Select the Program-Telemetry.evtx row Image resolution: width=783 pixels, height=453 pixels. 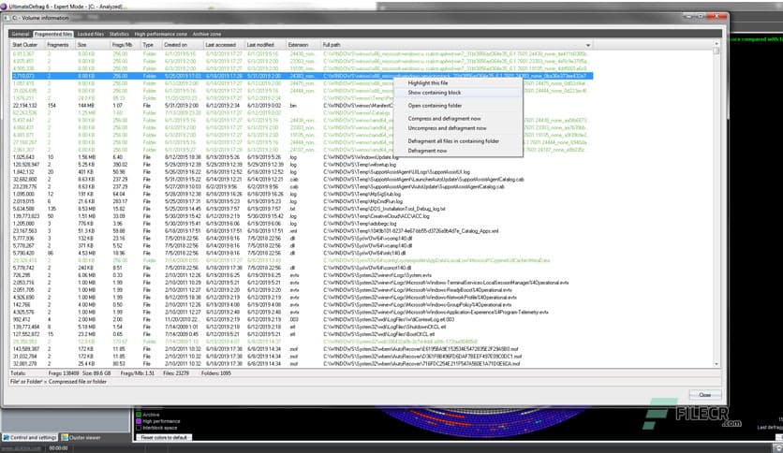coord(303,313)
